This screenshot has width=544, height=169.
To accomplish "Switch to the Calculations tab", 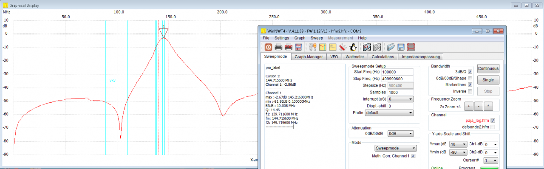I will (x=383, y=57).
